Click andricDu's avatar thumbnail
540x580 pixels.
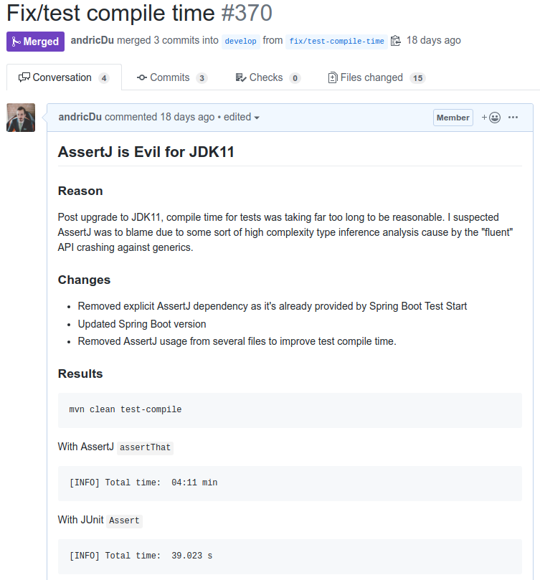click(x=21, y=118)
